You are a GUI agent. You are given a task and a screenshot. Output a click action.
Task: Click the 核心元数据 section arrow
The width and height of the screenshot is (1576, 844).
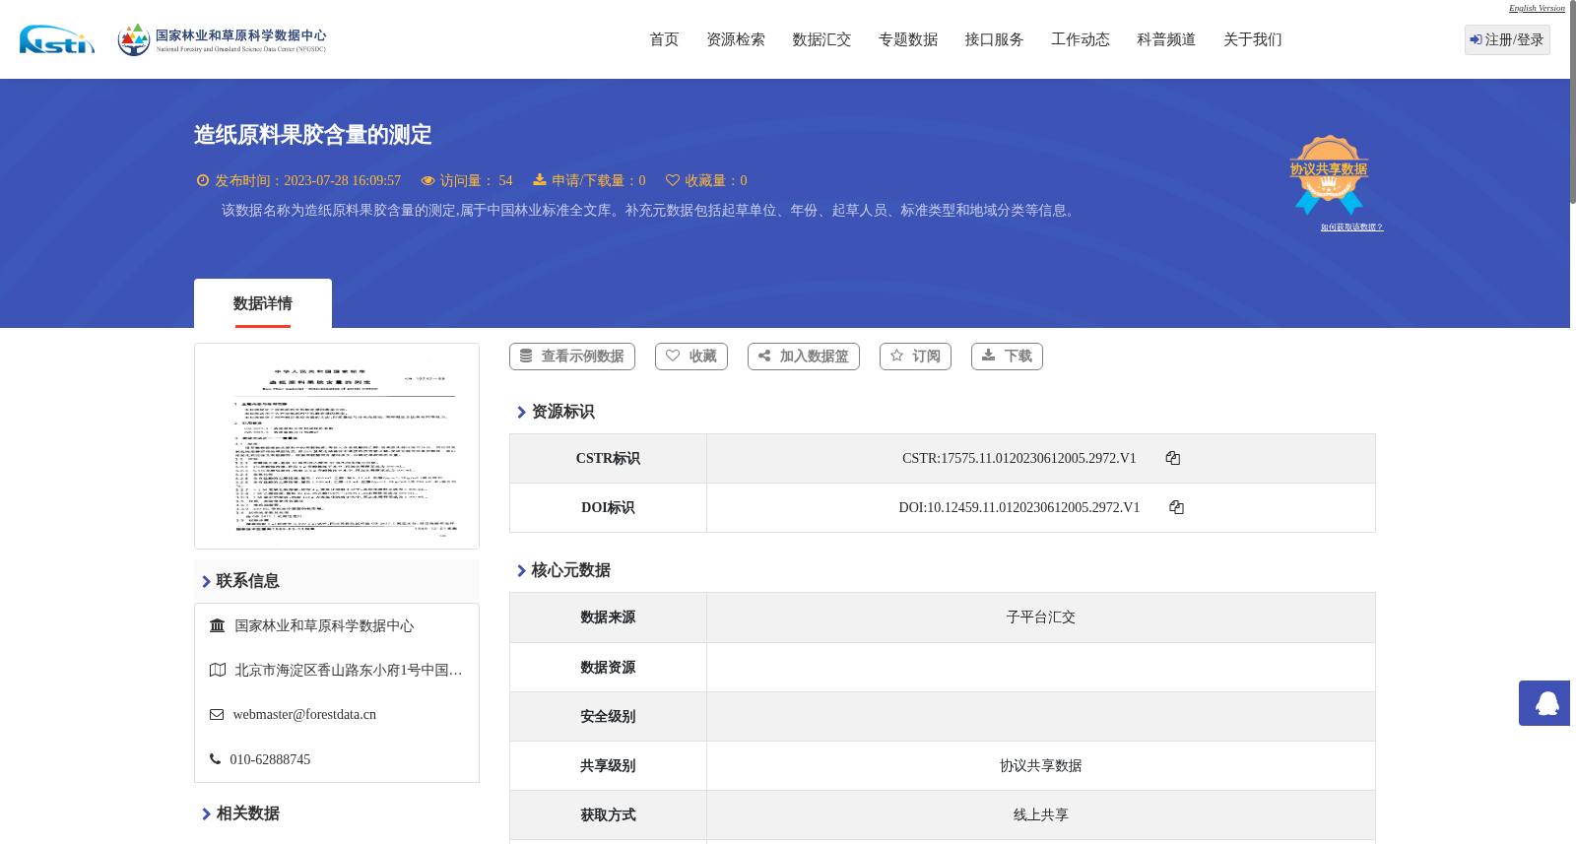(521, 571)
